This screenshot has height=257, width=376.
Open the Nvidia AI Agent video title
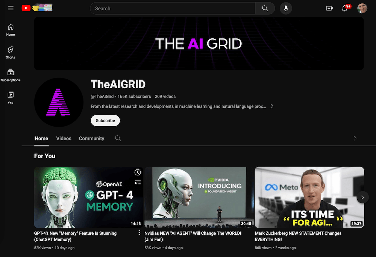coord(193,236)
